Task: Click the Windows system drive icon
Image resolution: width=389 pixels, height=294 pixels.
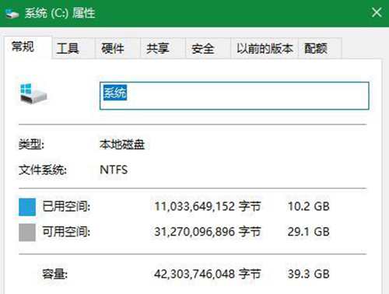Action: click(x=33, y=93)
